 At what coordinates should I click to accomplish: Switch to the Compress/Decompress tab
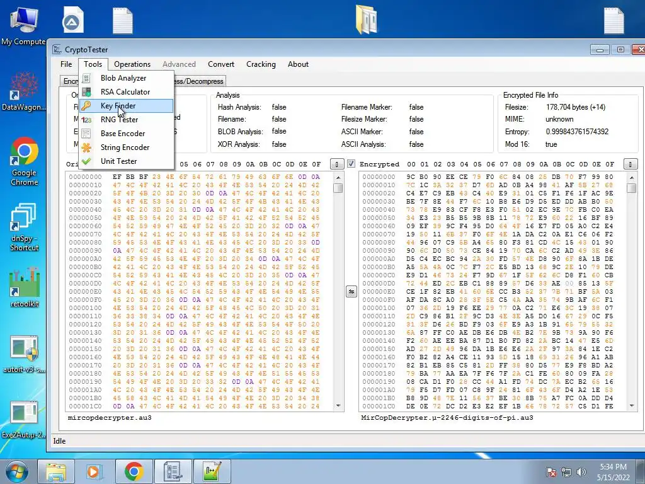[200, 81]
